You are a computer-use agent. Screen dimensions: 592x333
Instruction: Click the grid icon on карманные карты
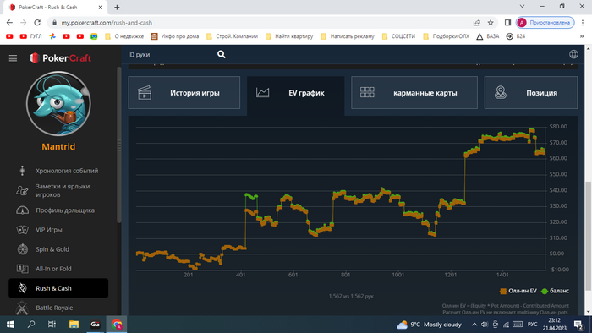pos(367,92)
